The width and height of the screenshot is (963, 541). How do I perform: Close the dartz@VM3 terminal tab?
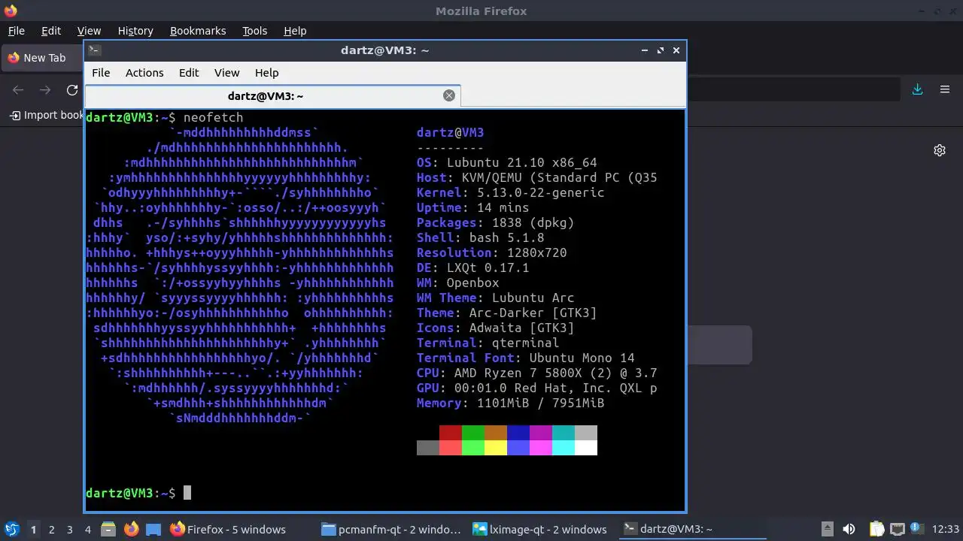pos(449,95)
